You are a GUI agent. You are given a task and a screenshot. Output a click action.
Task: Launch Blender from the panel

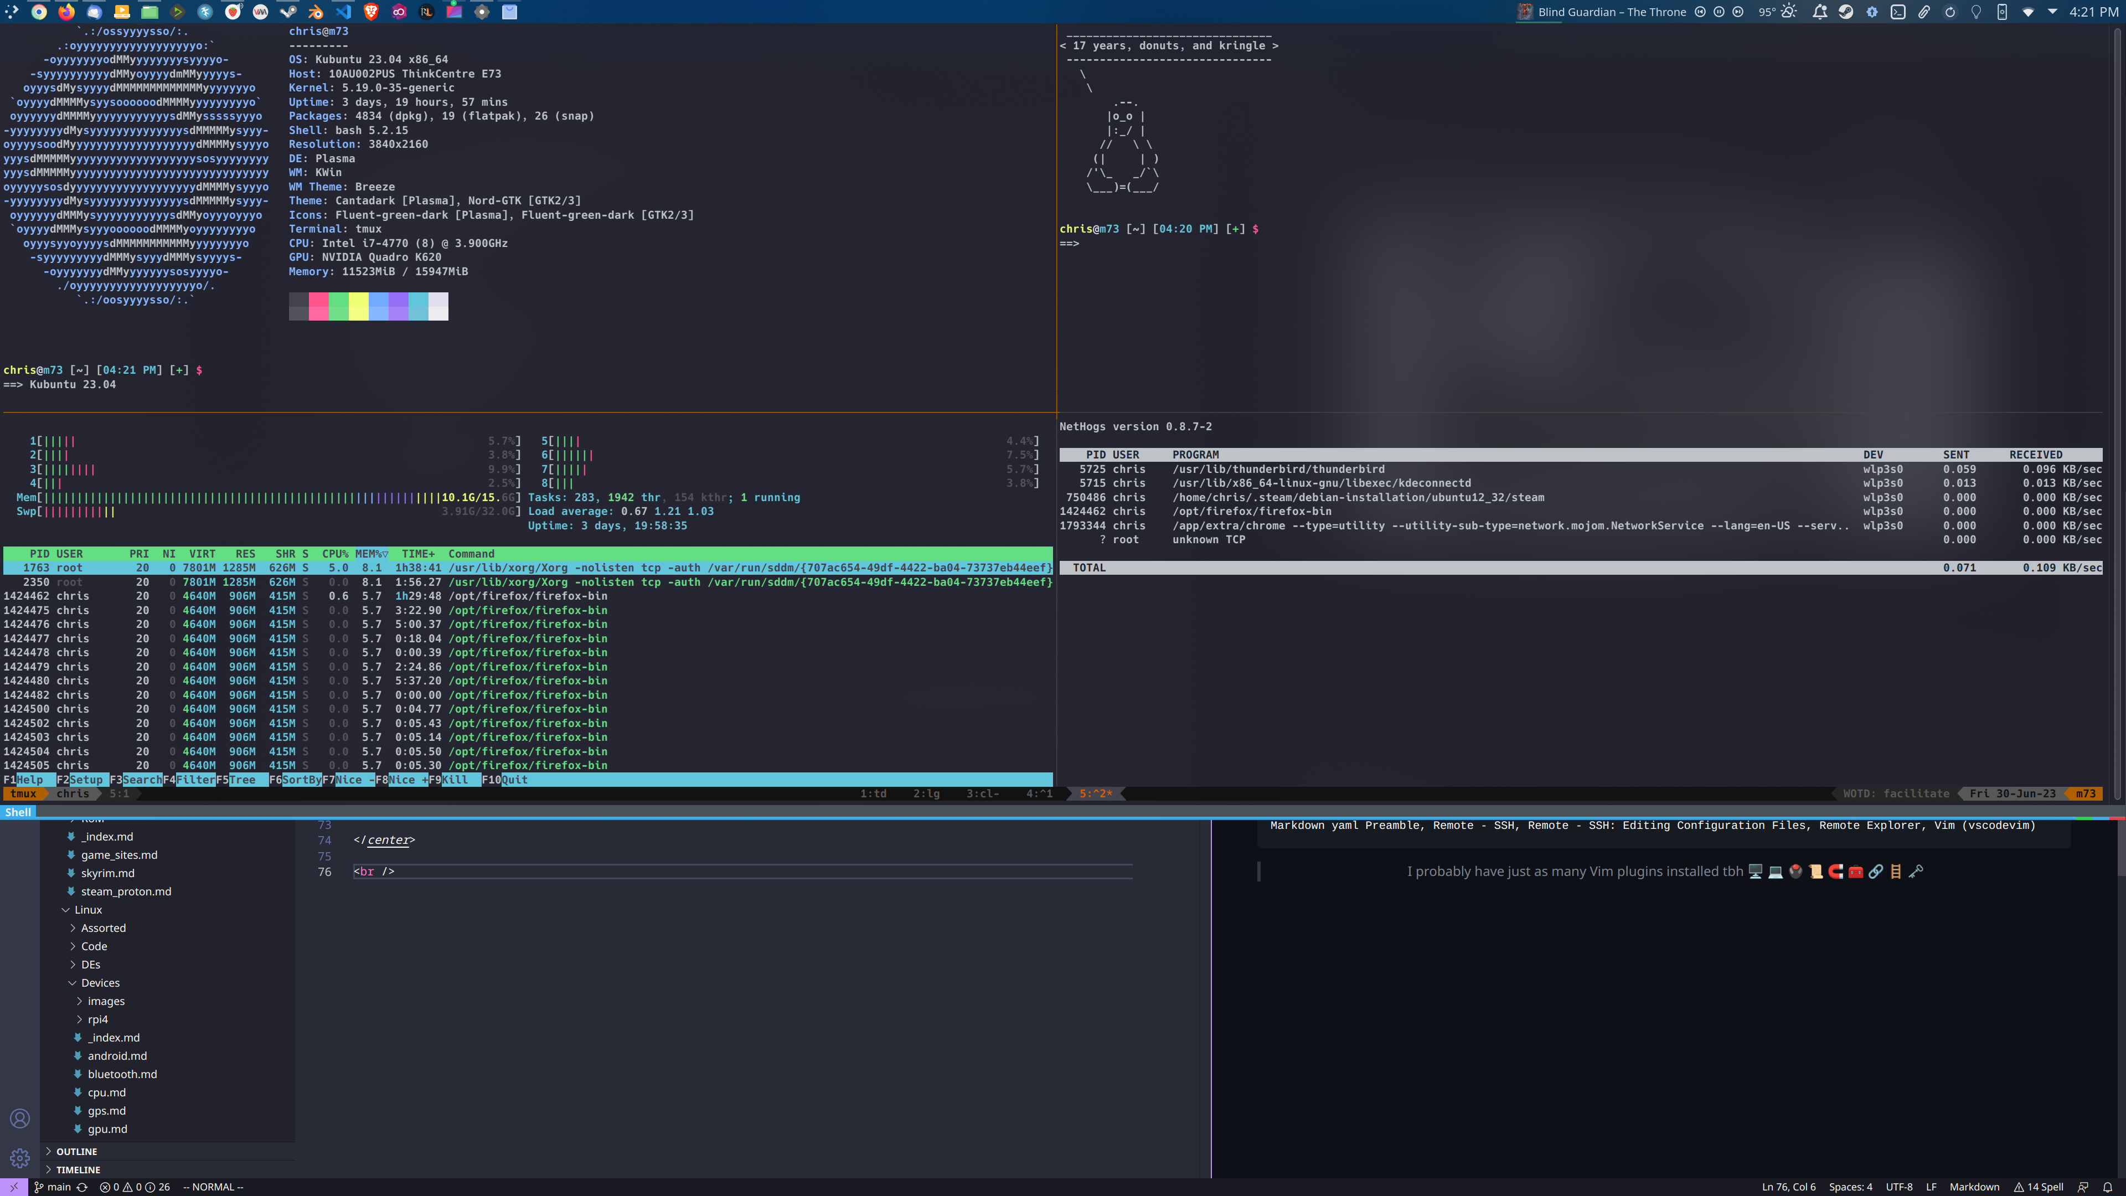(315, 12)
